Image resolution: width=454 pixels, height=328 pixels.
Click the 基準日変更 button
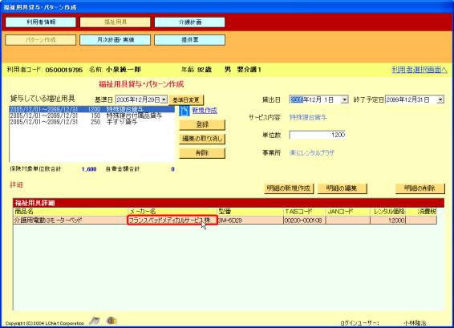186,100
